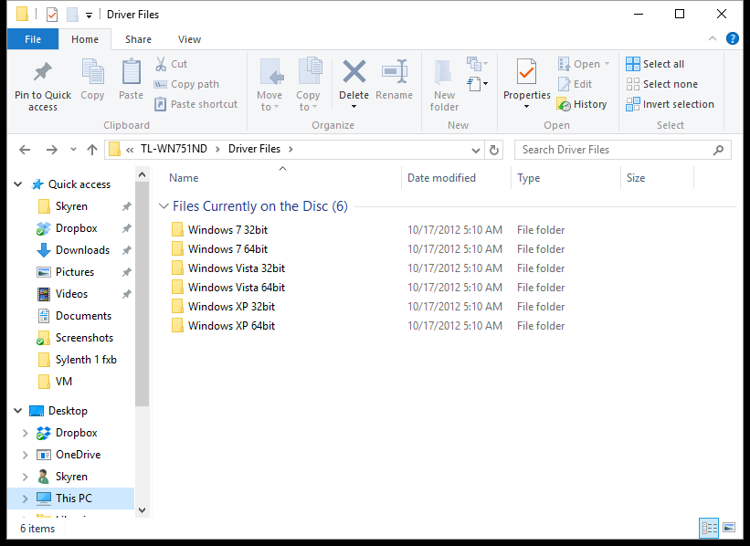This screenshot has width=750, height=546.
Task: Collapse the ribbon with the chevron
Action: coord(713,39)
